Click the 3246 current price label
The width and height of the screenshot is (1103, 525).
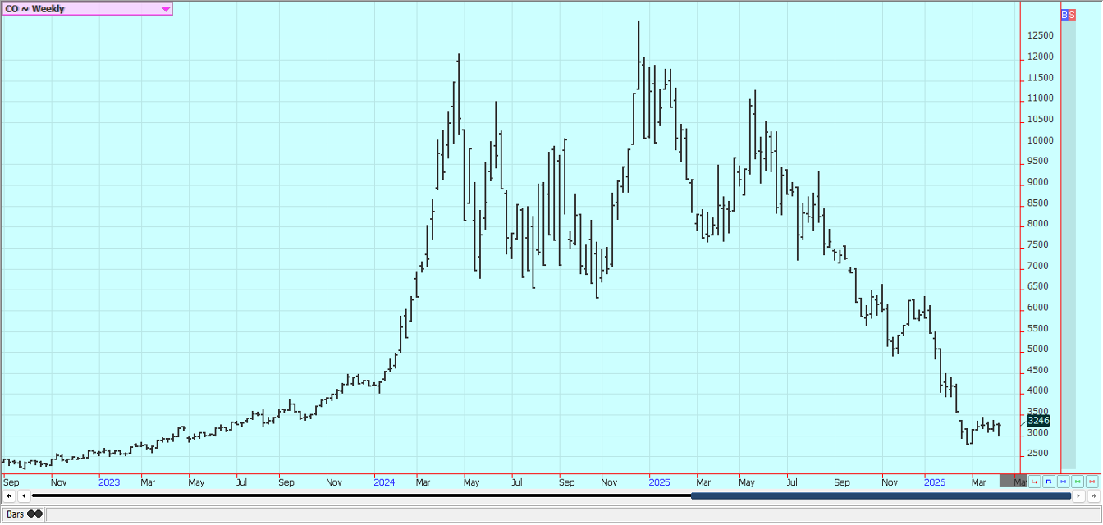coord(1038,420)
